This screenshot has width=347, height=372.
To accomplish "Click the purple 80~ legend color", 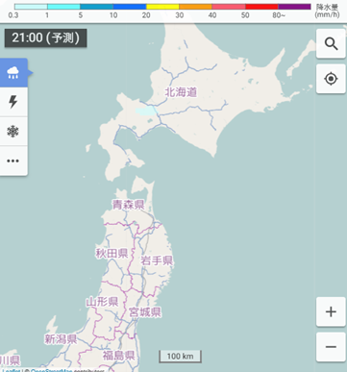I will 294,7.
